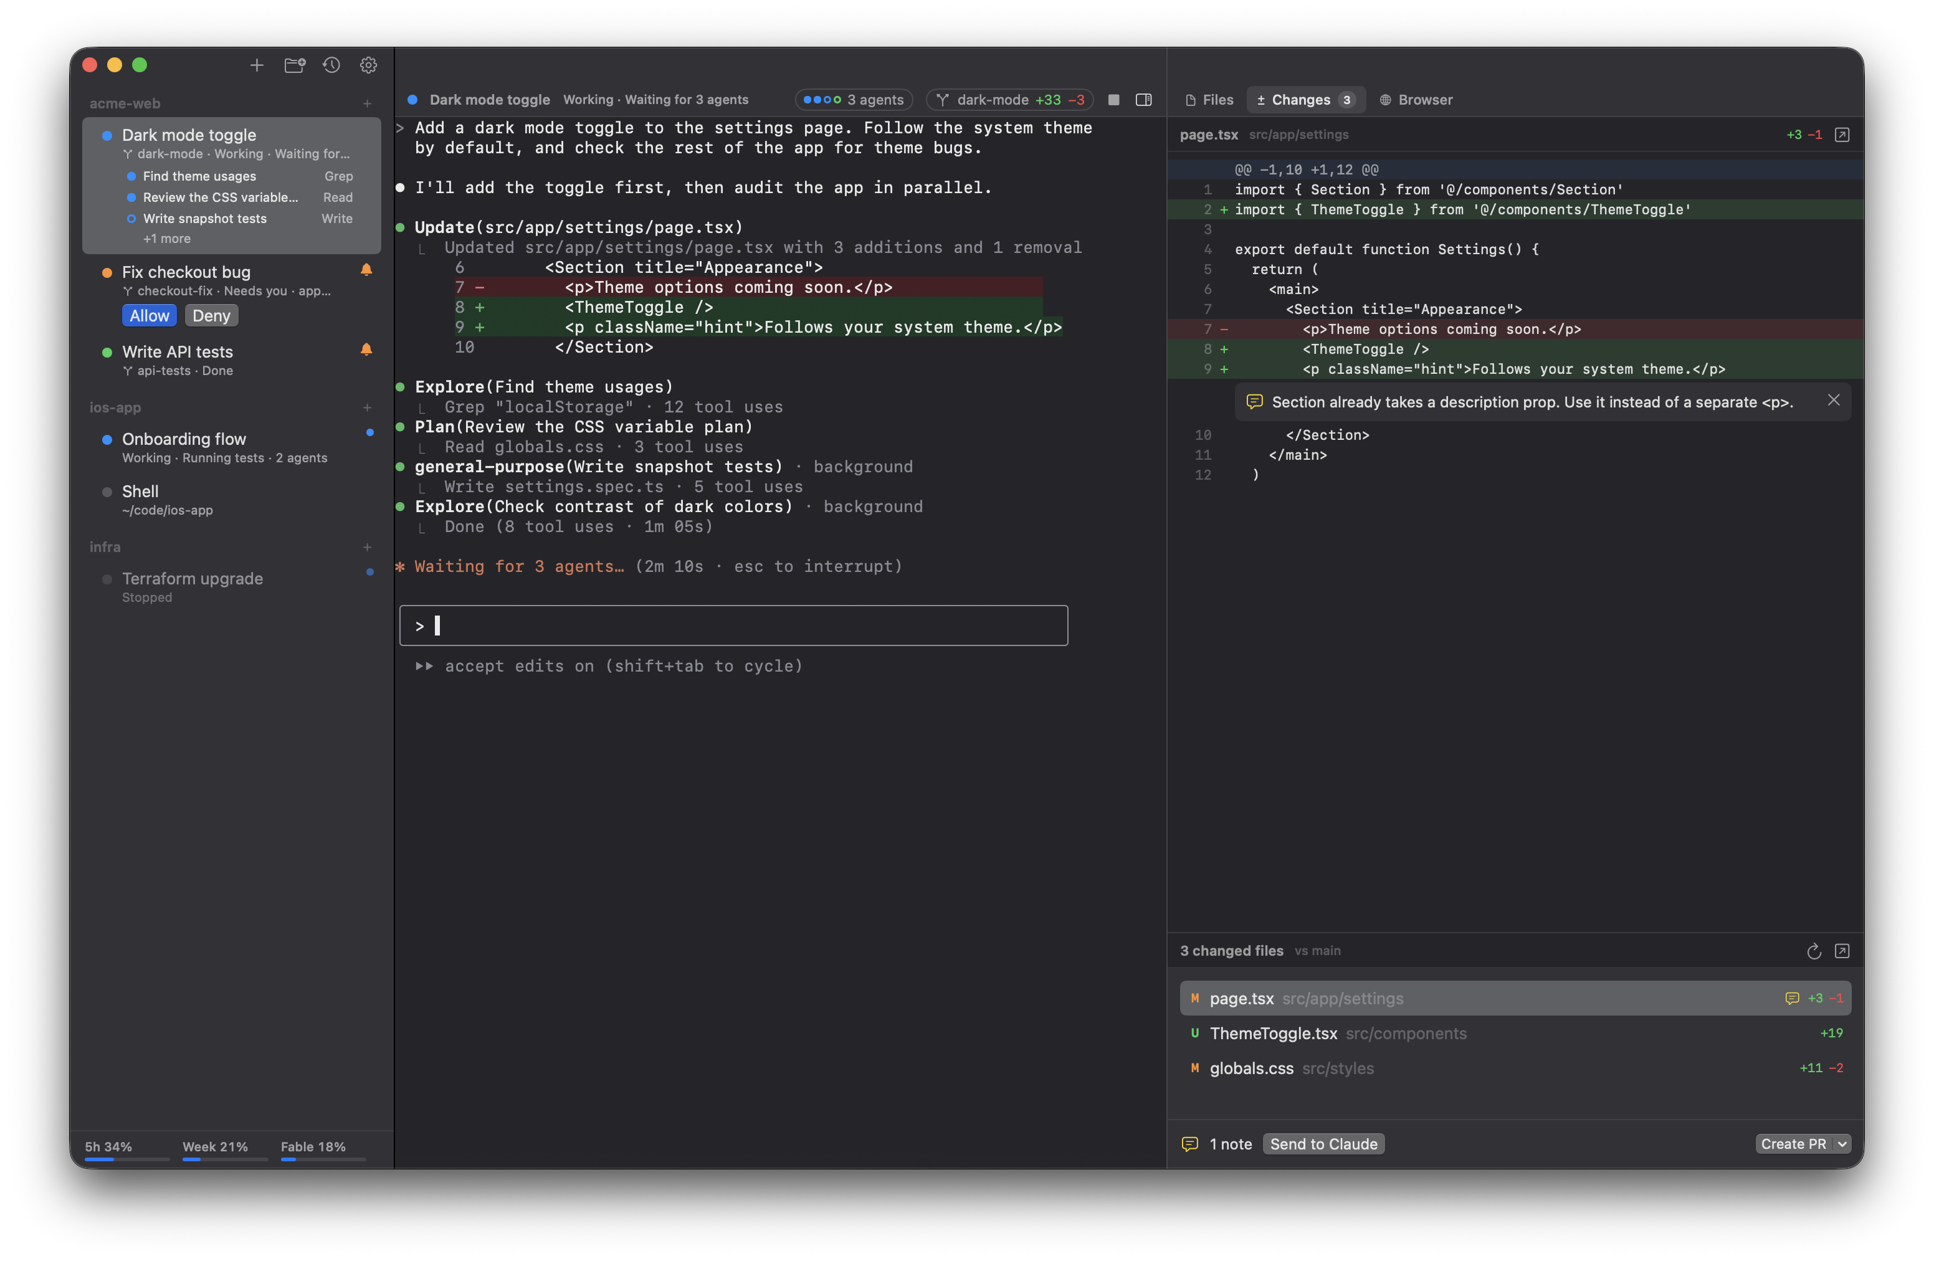Screen dimensions: 1934x1261
Task: Stop the running session square icon
Action: point(1114,99)
